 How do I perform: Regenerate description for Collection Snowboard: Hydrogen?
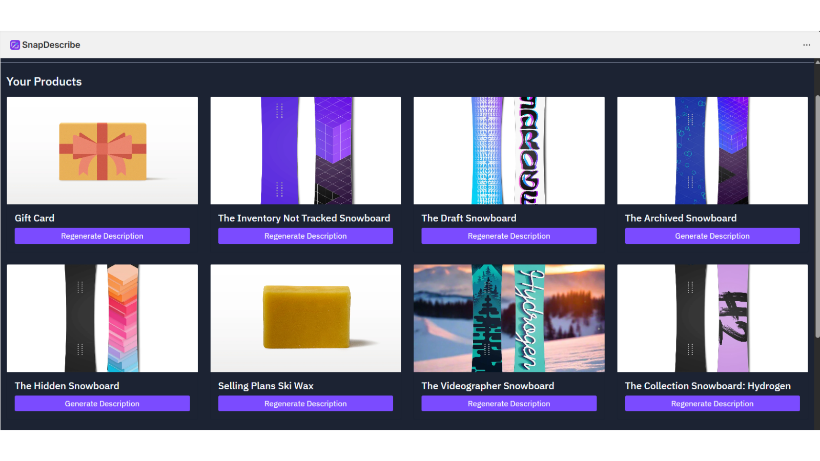[712, 404]
